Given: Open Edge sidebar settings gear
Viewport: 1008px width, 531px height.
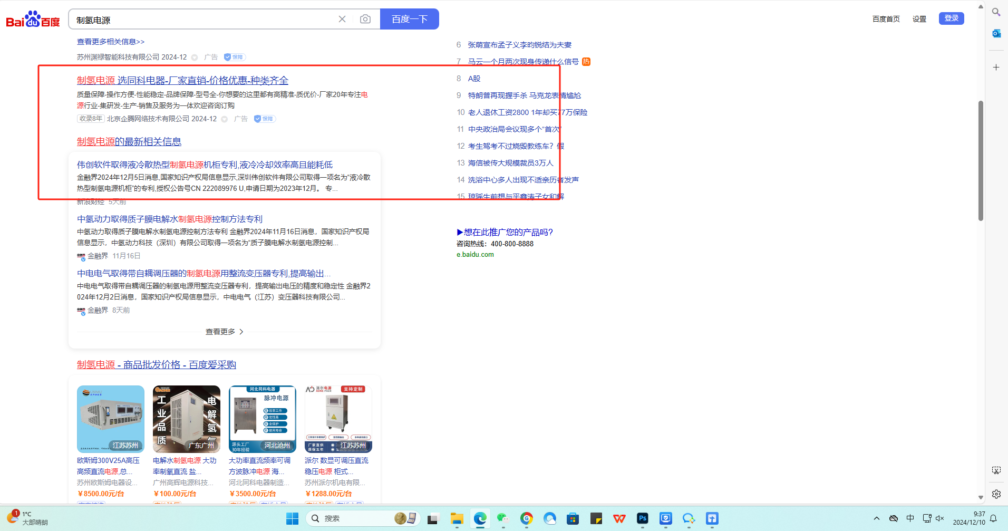Looking at the screenshot, I should (x=996, y=494).
